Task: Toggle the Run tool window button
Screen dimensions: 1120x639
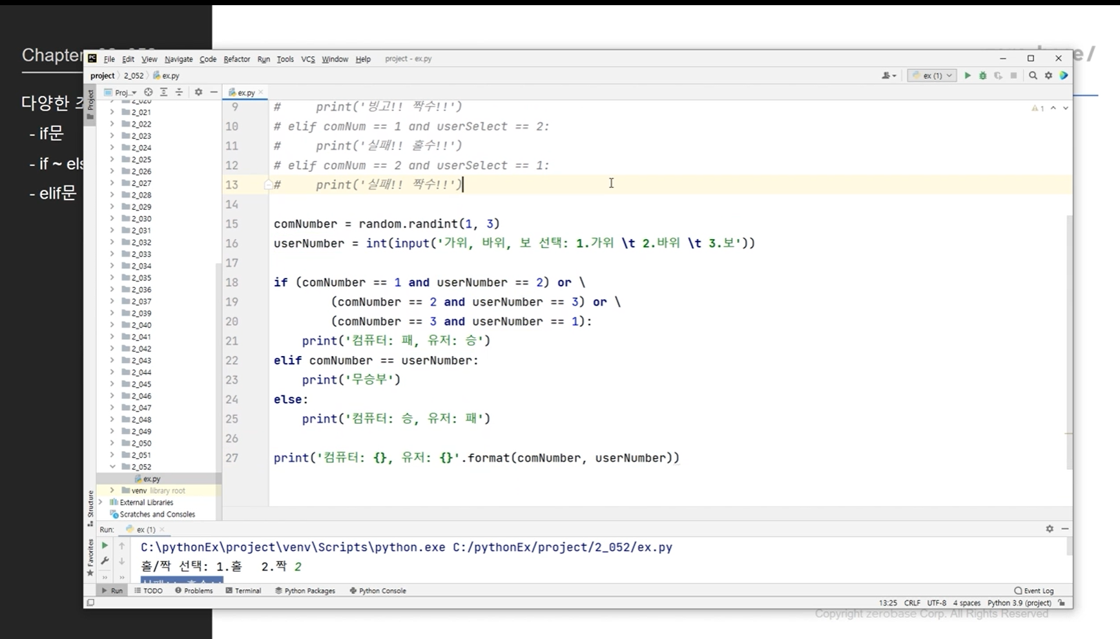Action: [x=112, y=591]
